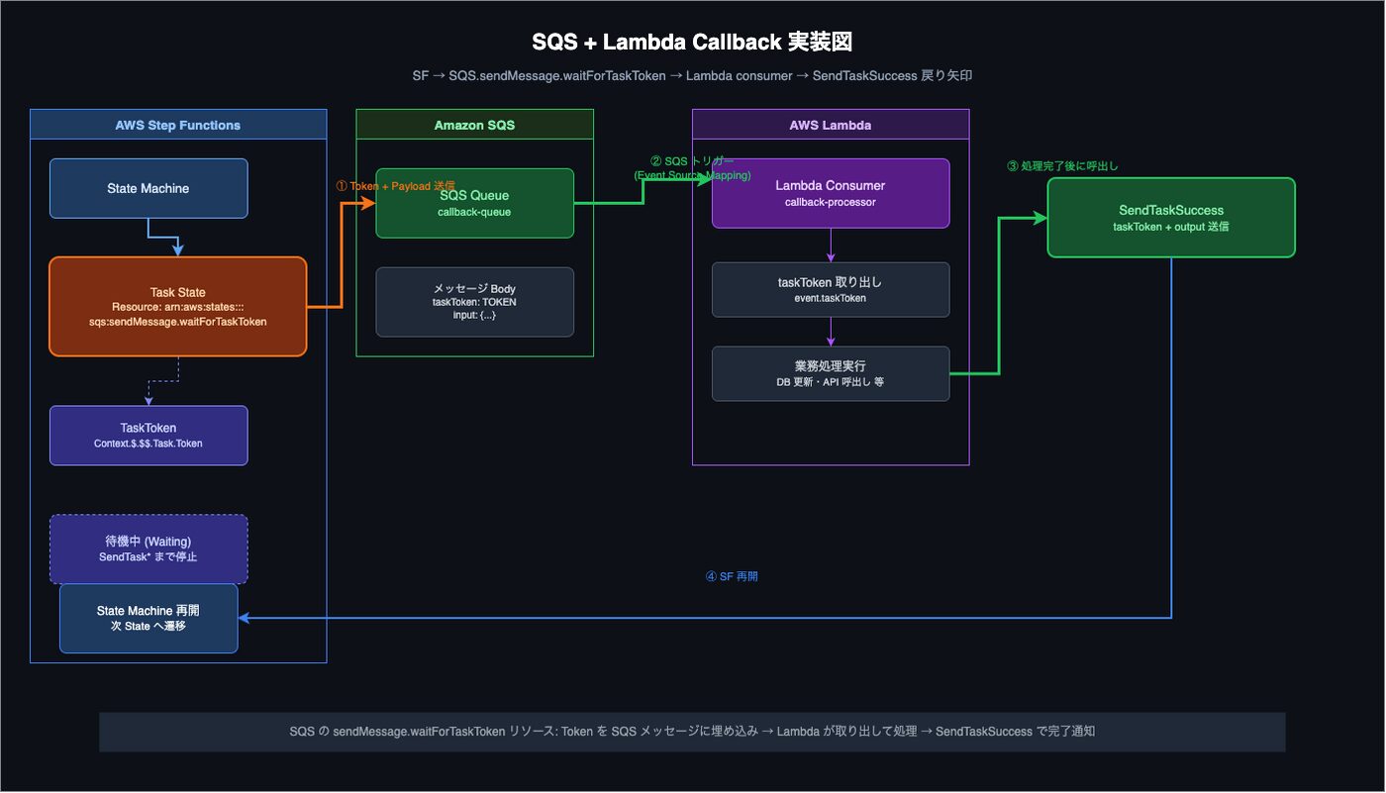Image resolution: width=1386 pixels, height=793 pixels.
Task: Click the taskToken + output 送信 text
Action: 1171,227
